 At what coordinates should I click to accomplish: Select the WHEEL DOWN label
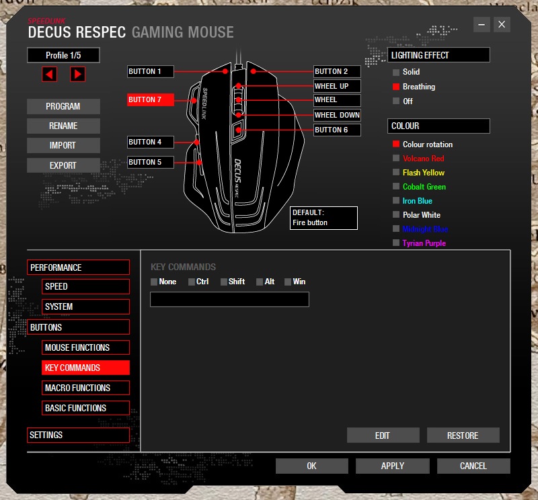pos(337,115)
